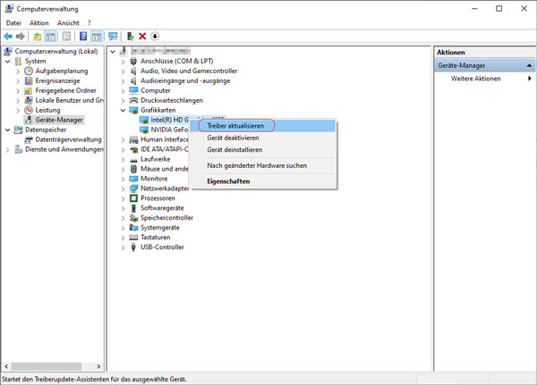Click the scan hardware monitor toolbar icon
537x385 pixels.
pos(113,37)
